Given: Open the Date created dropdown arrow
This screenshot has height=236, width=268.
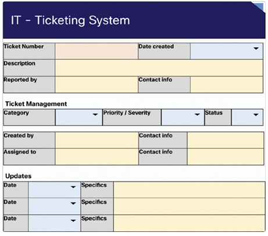Looking at the screenshot, I should (256, 48).
